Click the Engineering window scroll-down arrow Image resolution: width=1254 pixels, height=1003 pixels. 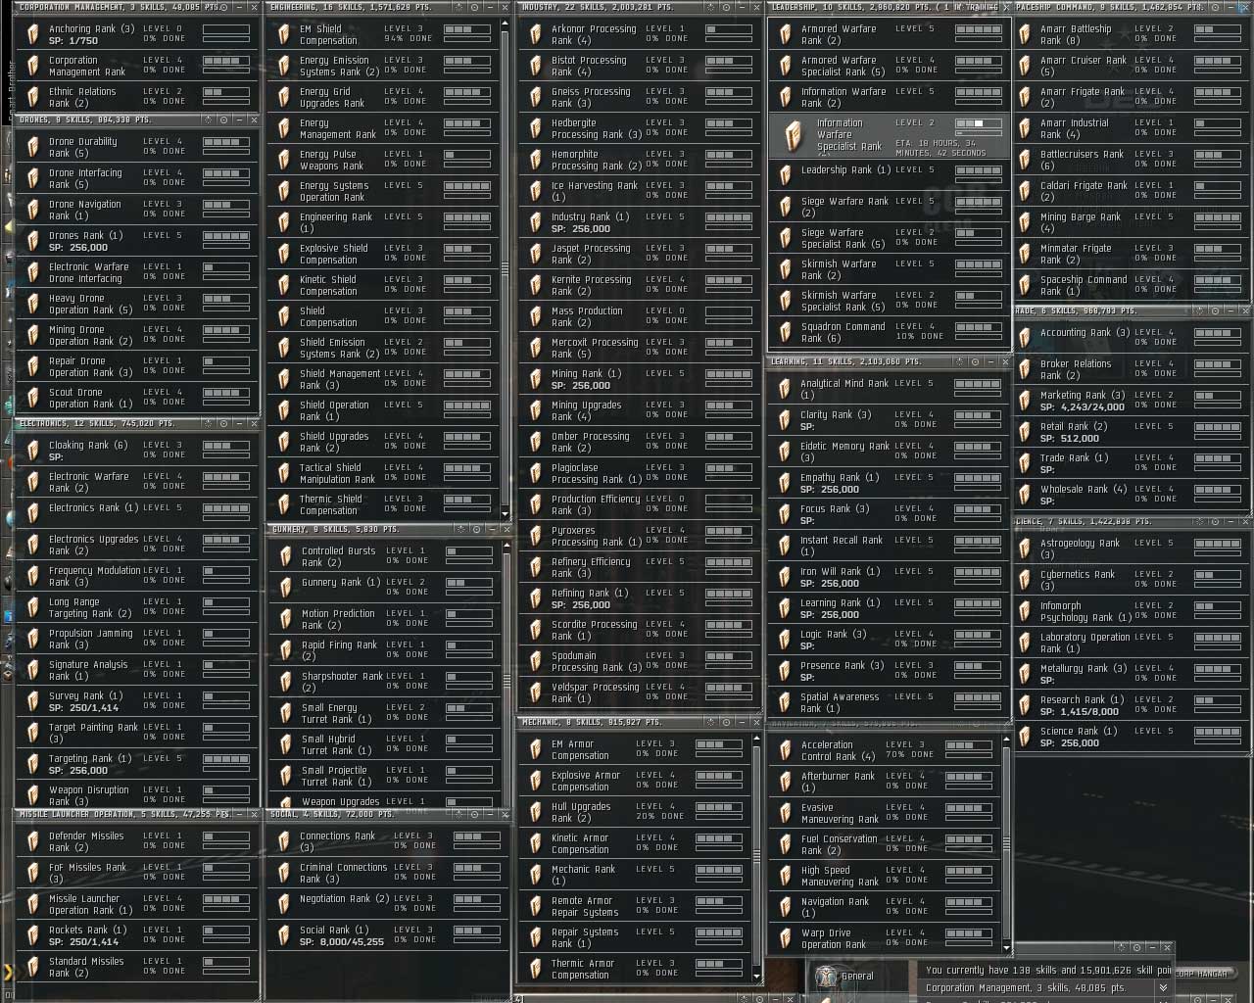[x=506, y=512]
